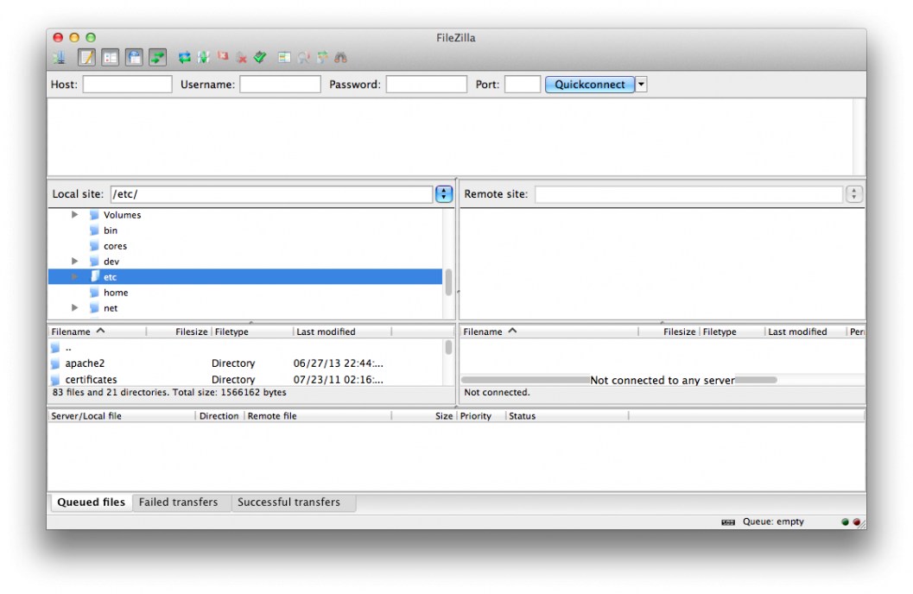Viewport: 913px width, 594px height.
Task: Click the Port input field
Action: (x=523, y=85)
